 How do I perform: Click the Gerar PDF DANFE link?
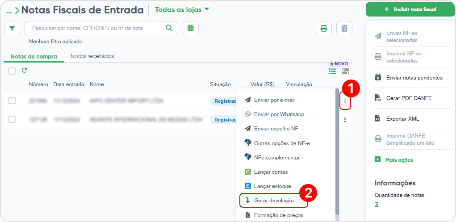tap(409, 98)
